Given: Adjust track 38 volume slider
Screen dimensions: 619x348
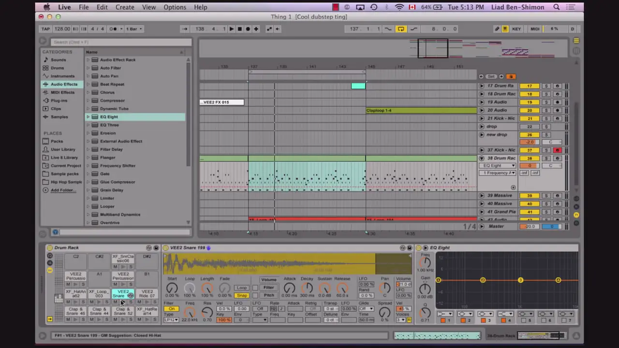Looking at the screenshot, I should (530, 166).
